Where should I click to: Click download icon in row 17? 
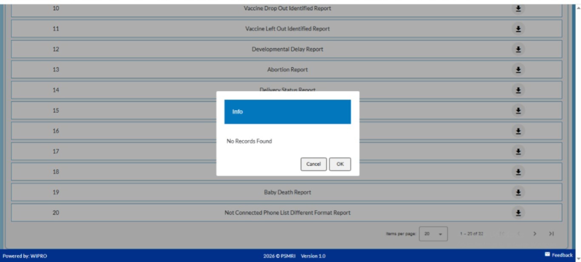coord(518,151)
